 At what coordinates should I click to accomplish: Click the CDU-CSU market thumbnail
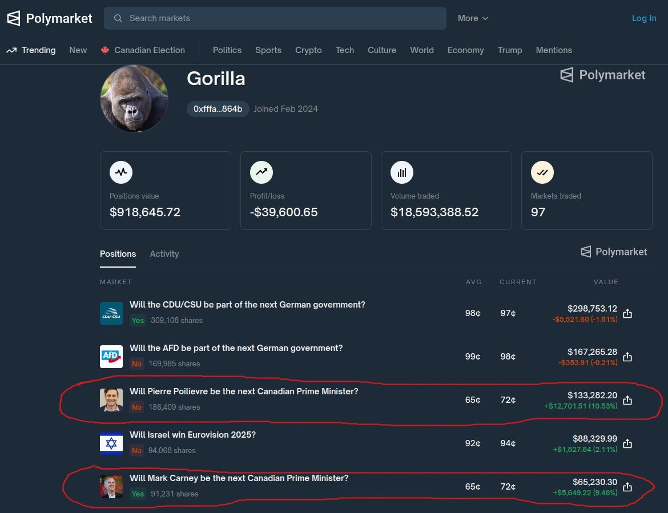pyautogui.click(x=111, y=313)
